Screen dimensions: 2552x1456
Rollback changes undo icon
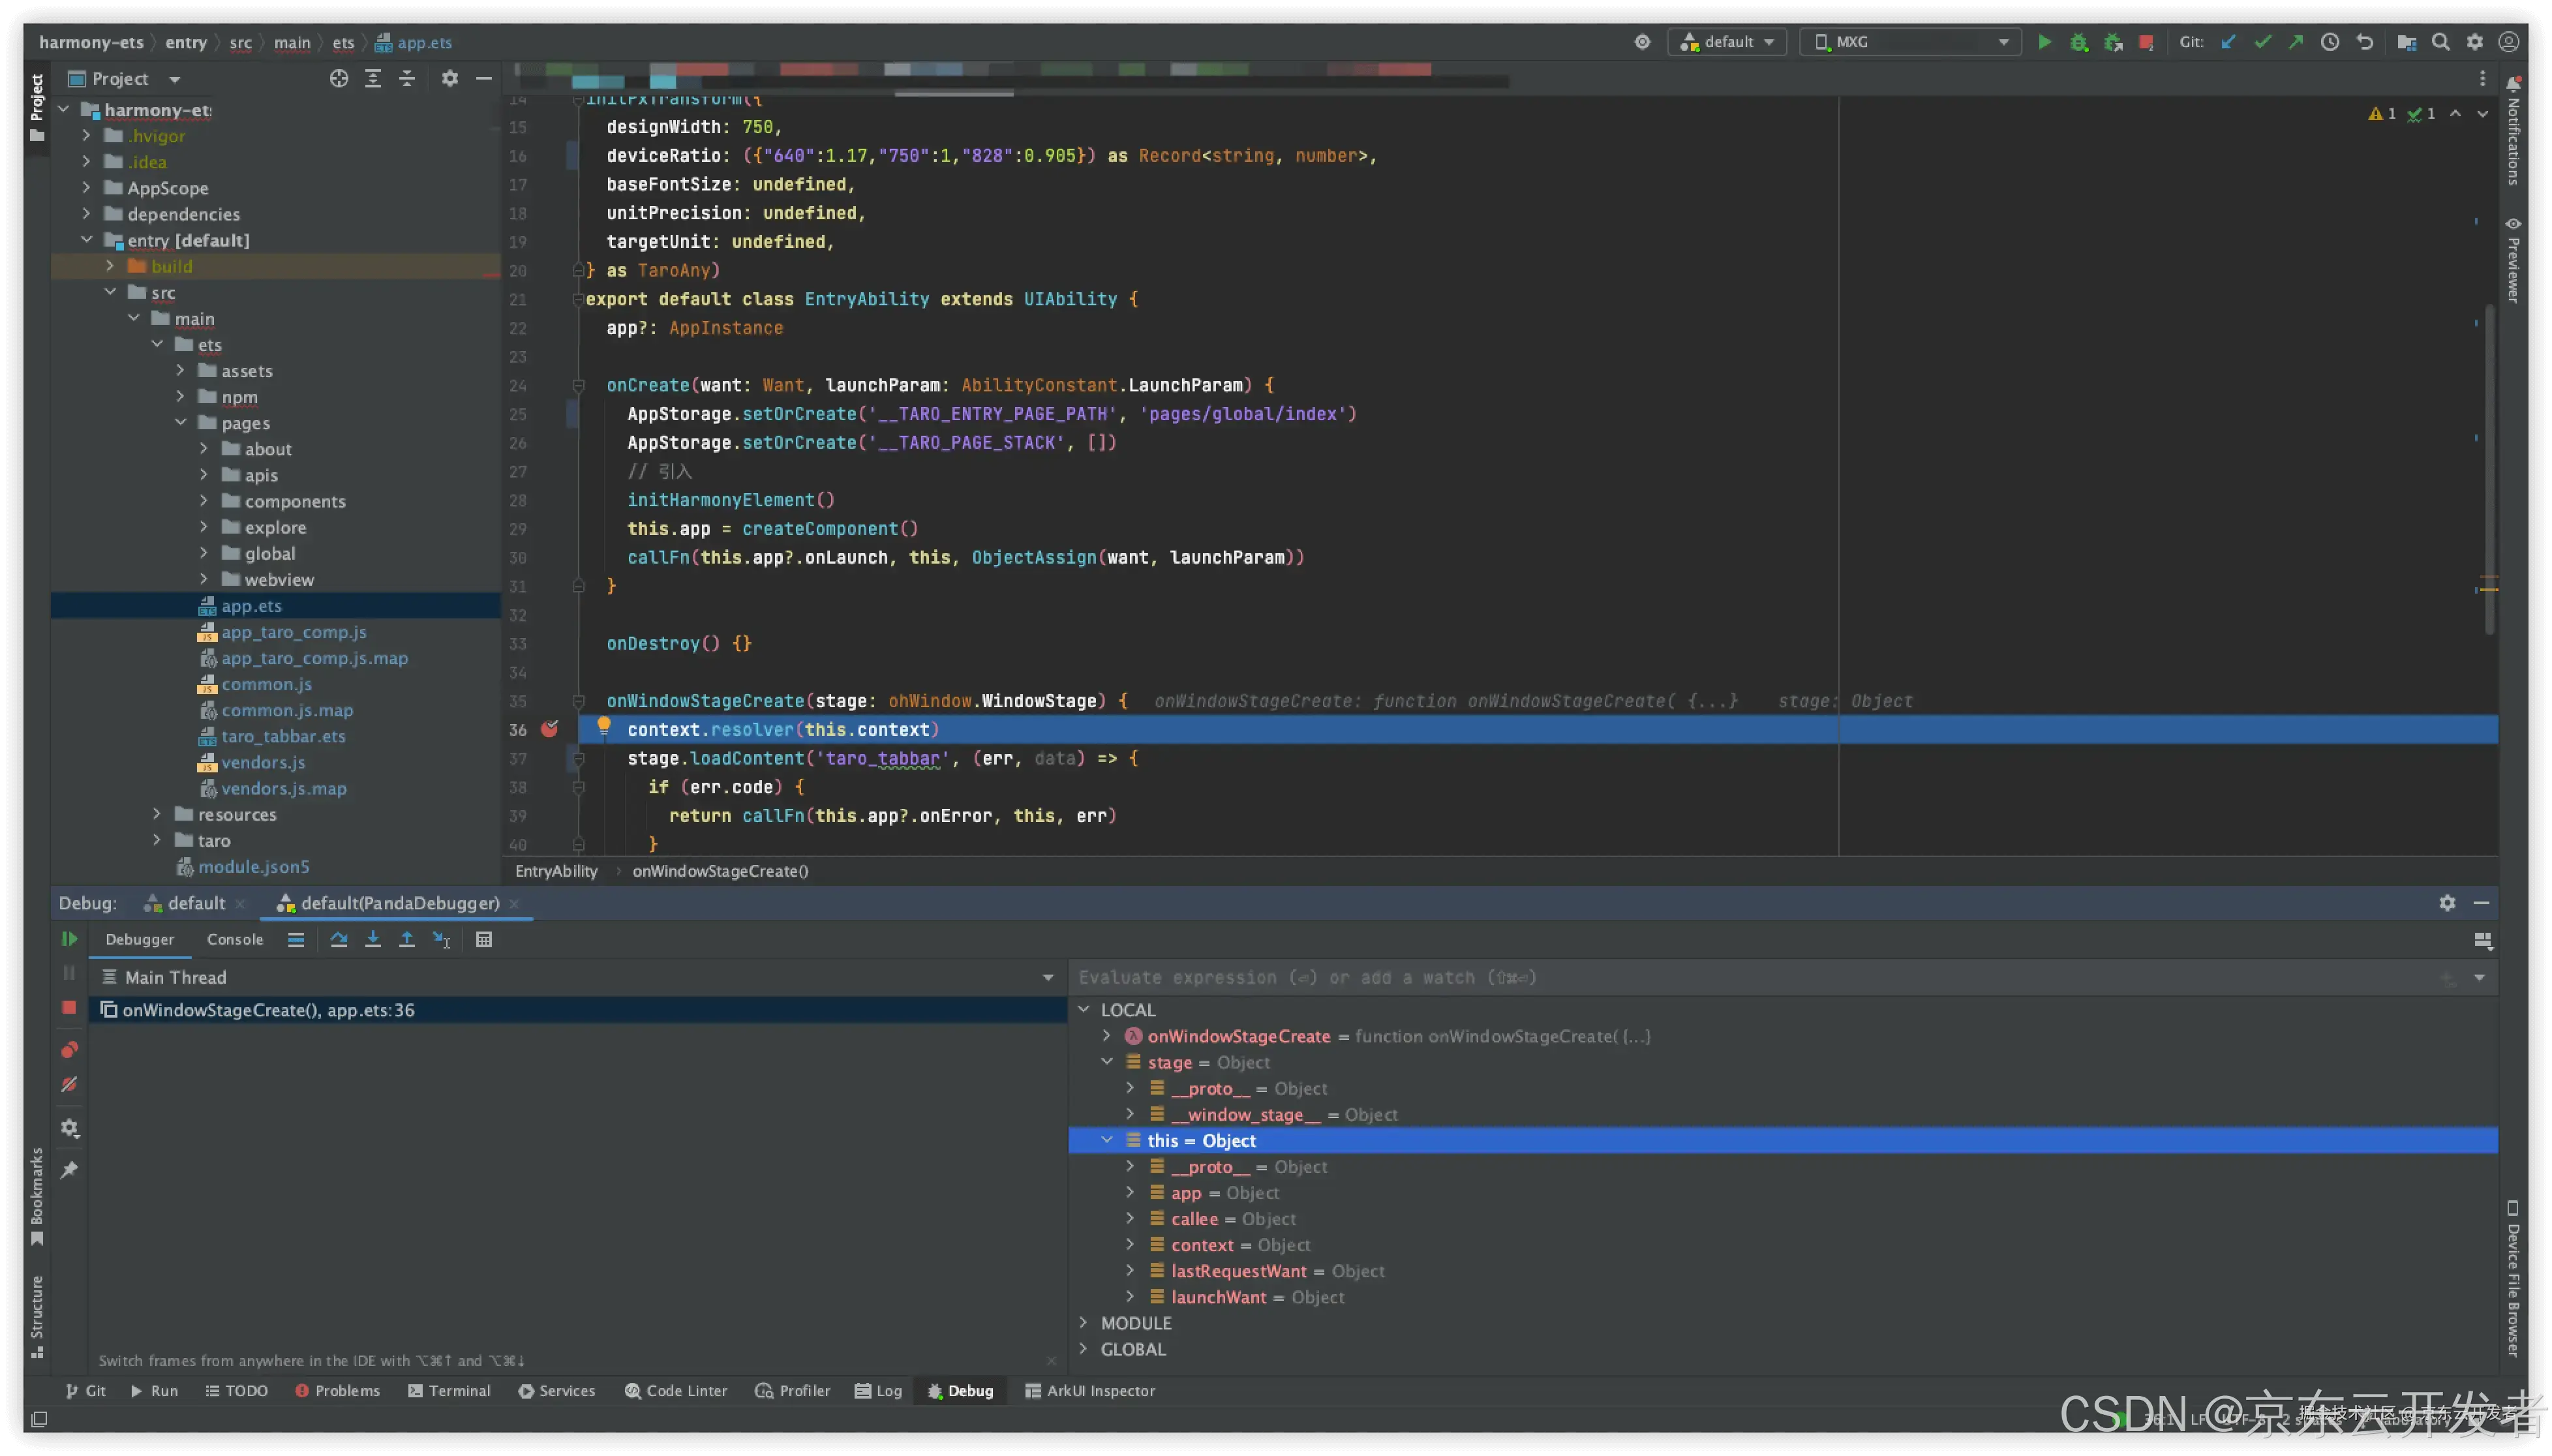[x=2364, y=42]
